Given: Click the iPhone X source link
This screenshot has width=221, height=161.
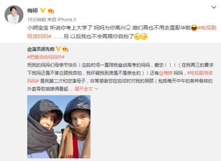Looking at the screenshot, I should [x=67, y=20].
